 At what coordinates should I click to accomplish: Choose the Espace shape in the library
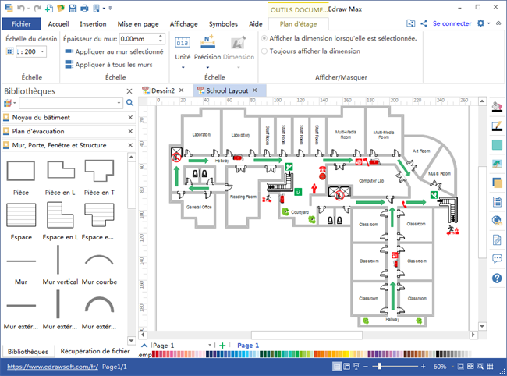click(x=21, y=218)
